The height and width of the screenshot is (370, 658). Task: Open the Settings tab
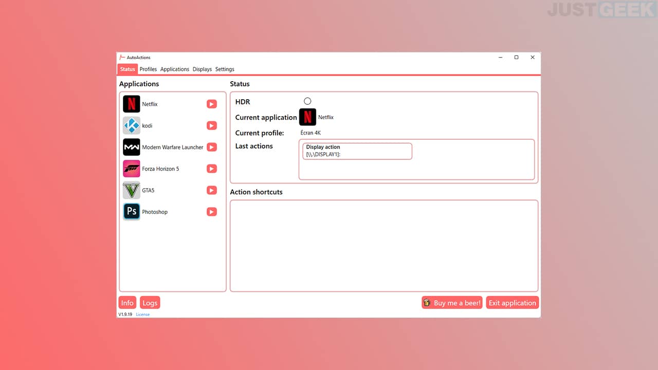pyautogui.click(x=225, y=69)
